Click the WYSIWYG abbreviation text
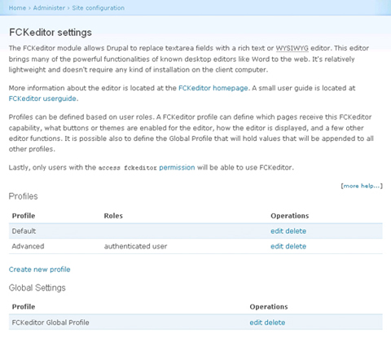Image resolution: width=391 pixels, height=338 pixels. 292,48
